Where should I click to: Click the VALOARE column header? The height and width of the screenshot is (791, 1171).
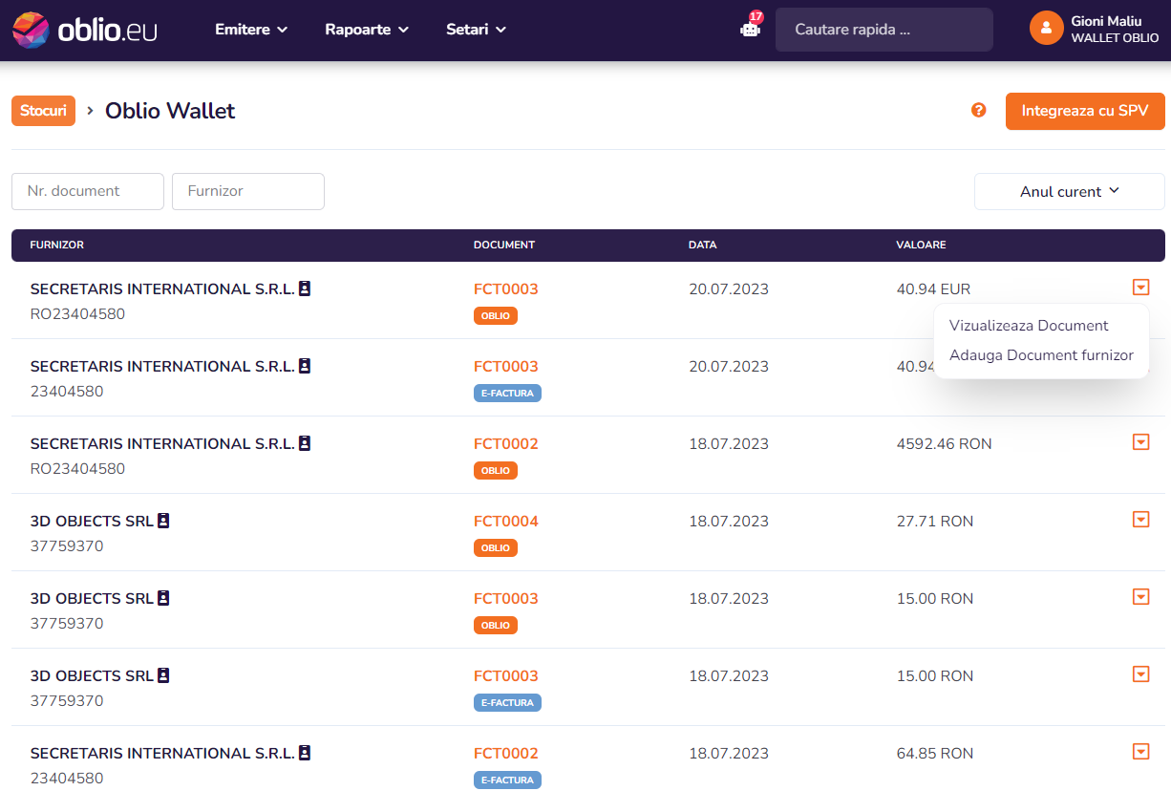tap(922, 246)
